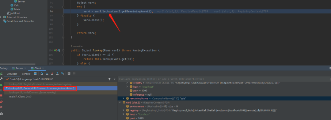Collapse the var3 (slot_3) variable node
This screenshot has height=120, width=331.
click(x=120, y=102)
